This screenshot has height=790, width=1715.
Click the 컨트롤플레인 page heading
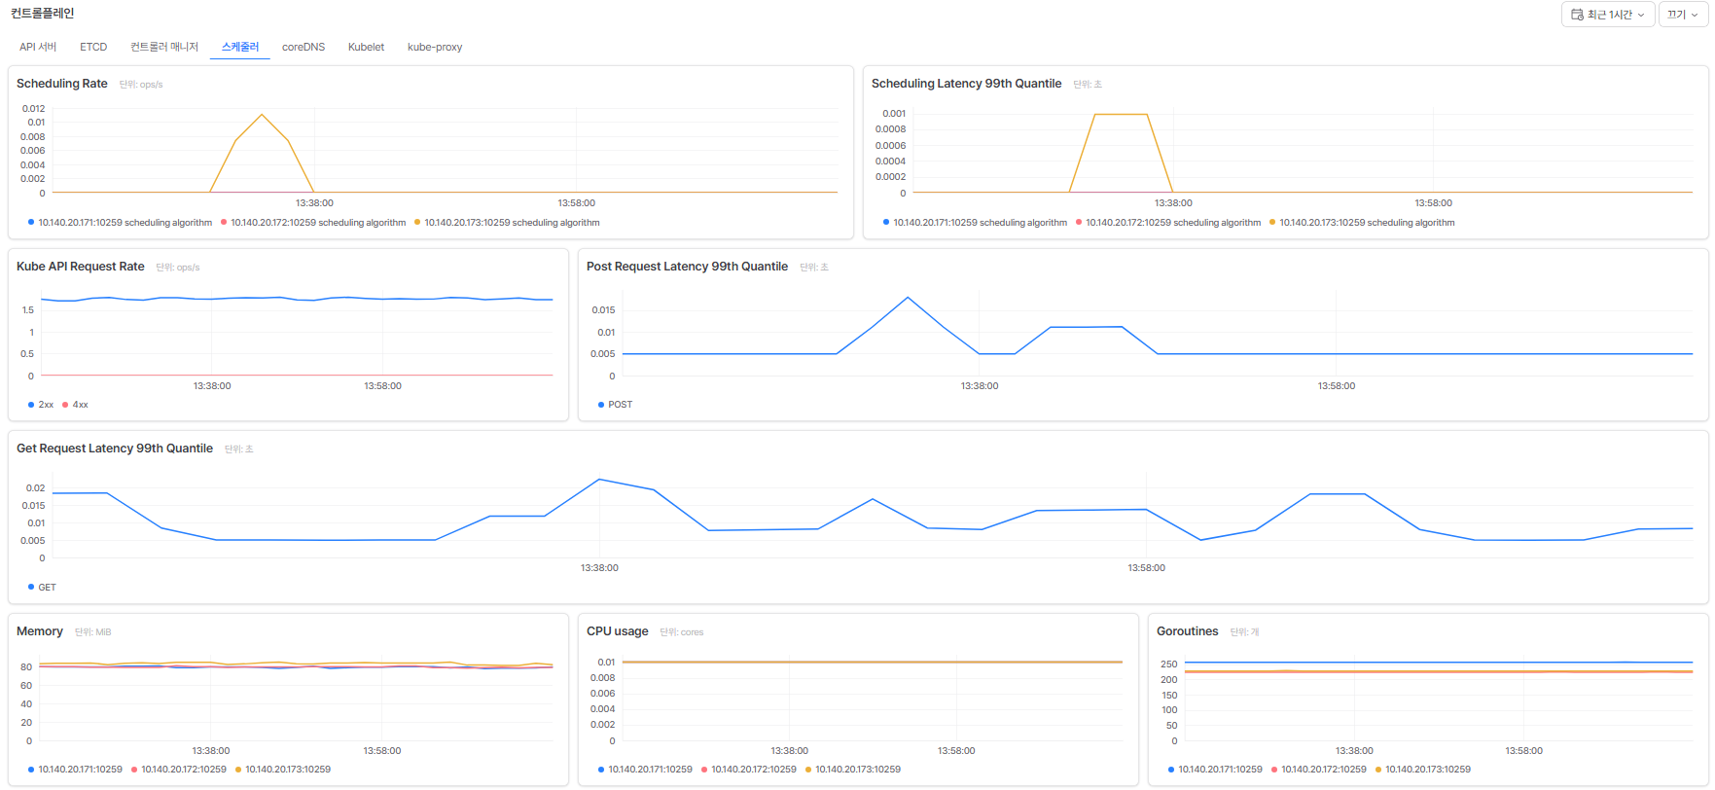[x=43, y=14]
